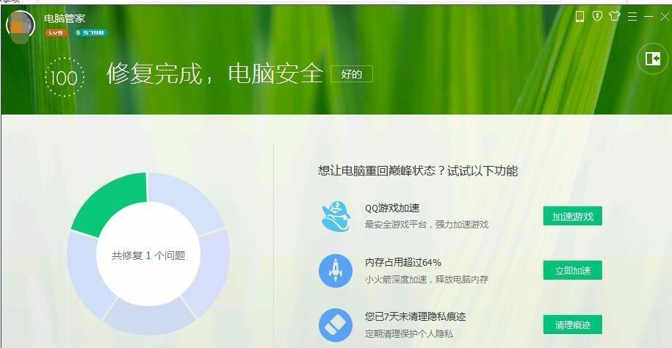Screen dimensions: 672x348
Task: Click the 好的 button
Action: 352,73
